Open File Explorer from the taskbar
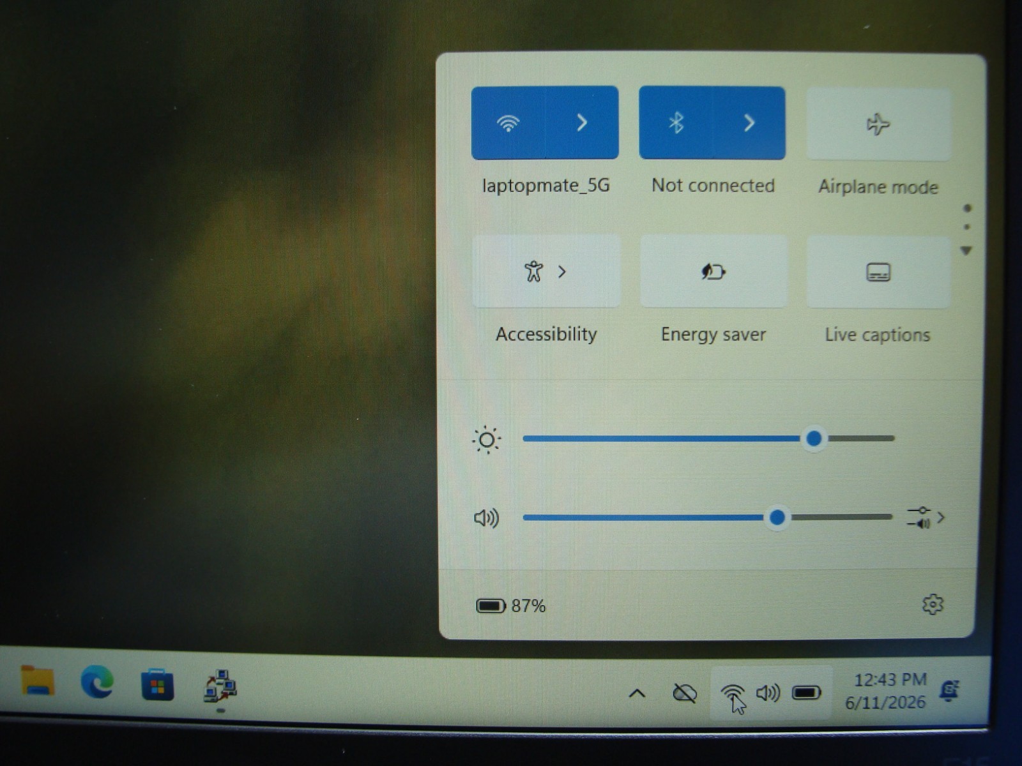 (38, 681)
